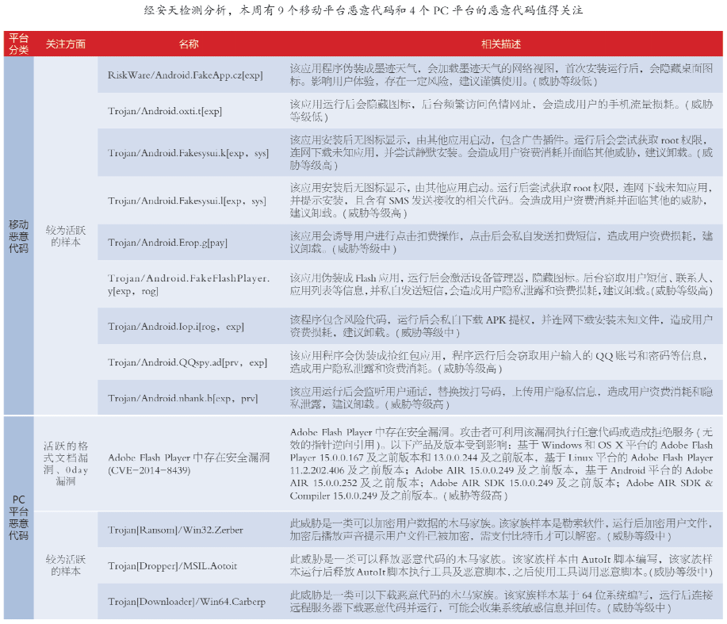Click the description of Trojan[Ransom]/Win32.Zerber
This screenshot has width=727, height=624.
tap(501, 530)
